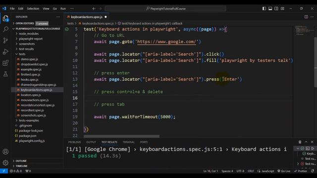Open notifications bell in status bar
This screenshot has width=317, height=178.
coord(313,171)
